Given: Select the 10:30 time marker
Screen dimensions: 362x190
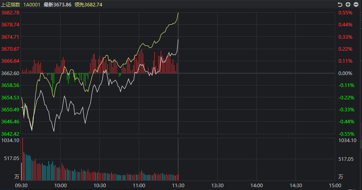Looking at the screenshot, I should (100, 186).
